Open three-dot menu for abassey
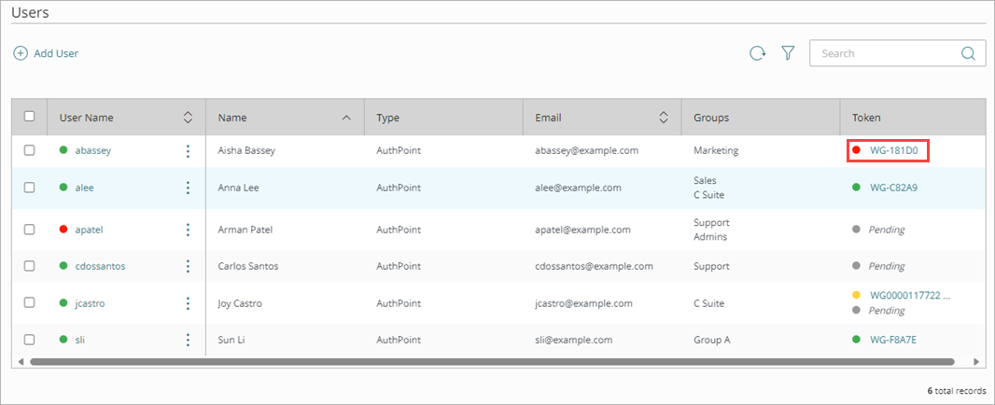The height and width of the screenshot is (405, 995). pos(188,150)
